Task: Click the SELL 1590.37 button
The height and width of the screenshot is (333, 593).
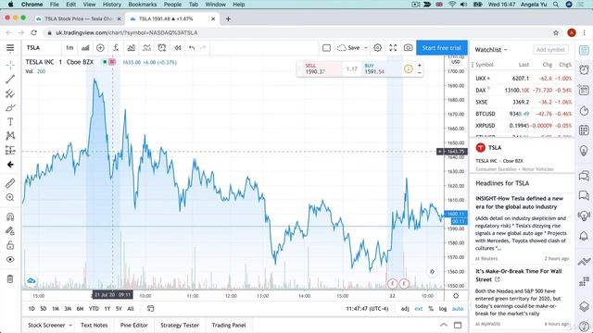Action: pos(322,68)
